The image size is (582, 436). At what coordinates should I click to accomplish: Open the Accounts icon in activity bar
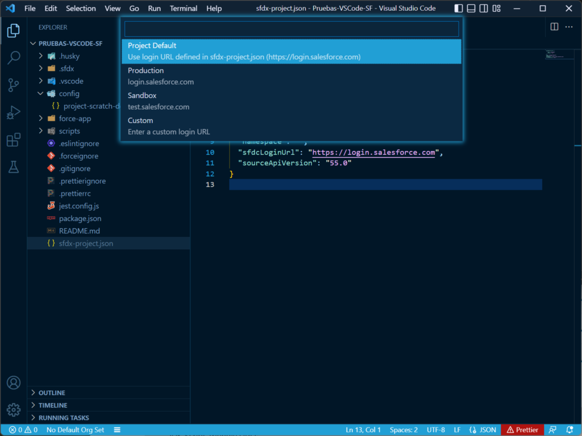[x=14, y=383]
